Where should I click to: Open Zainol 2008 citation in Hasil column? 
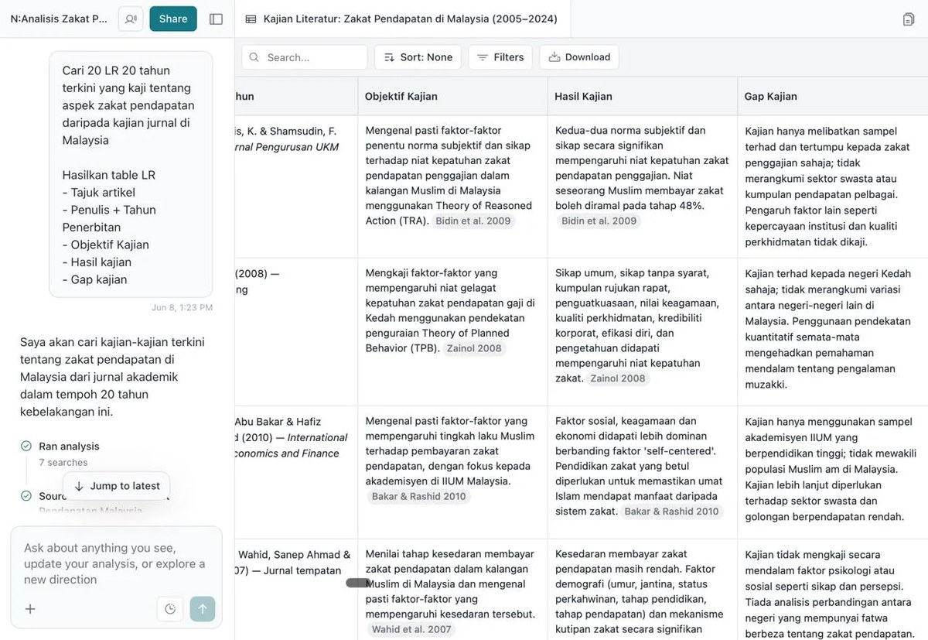(617, 378)
